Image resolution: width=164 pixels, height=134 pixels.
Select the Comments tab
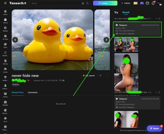pos(32,93)
